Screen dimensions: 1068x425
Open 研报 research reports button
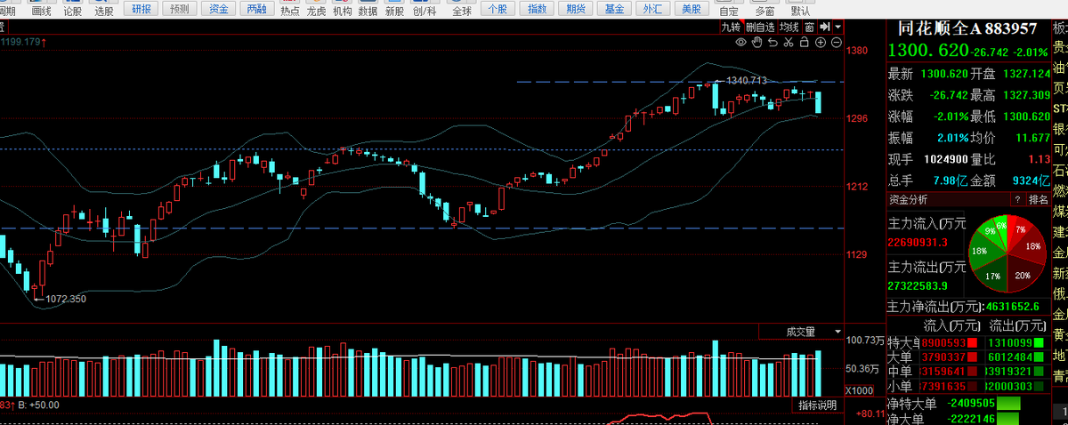click(142, 9)
